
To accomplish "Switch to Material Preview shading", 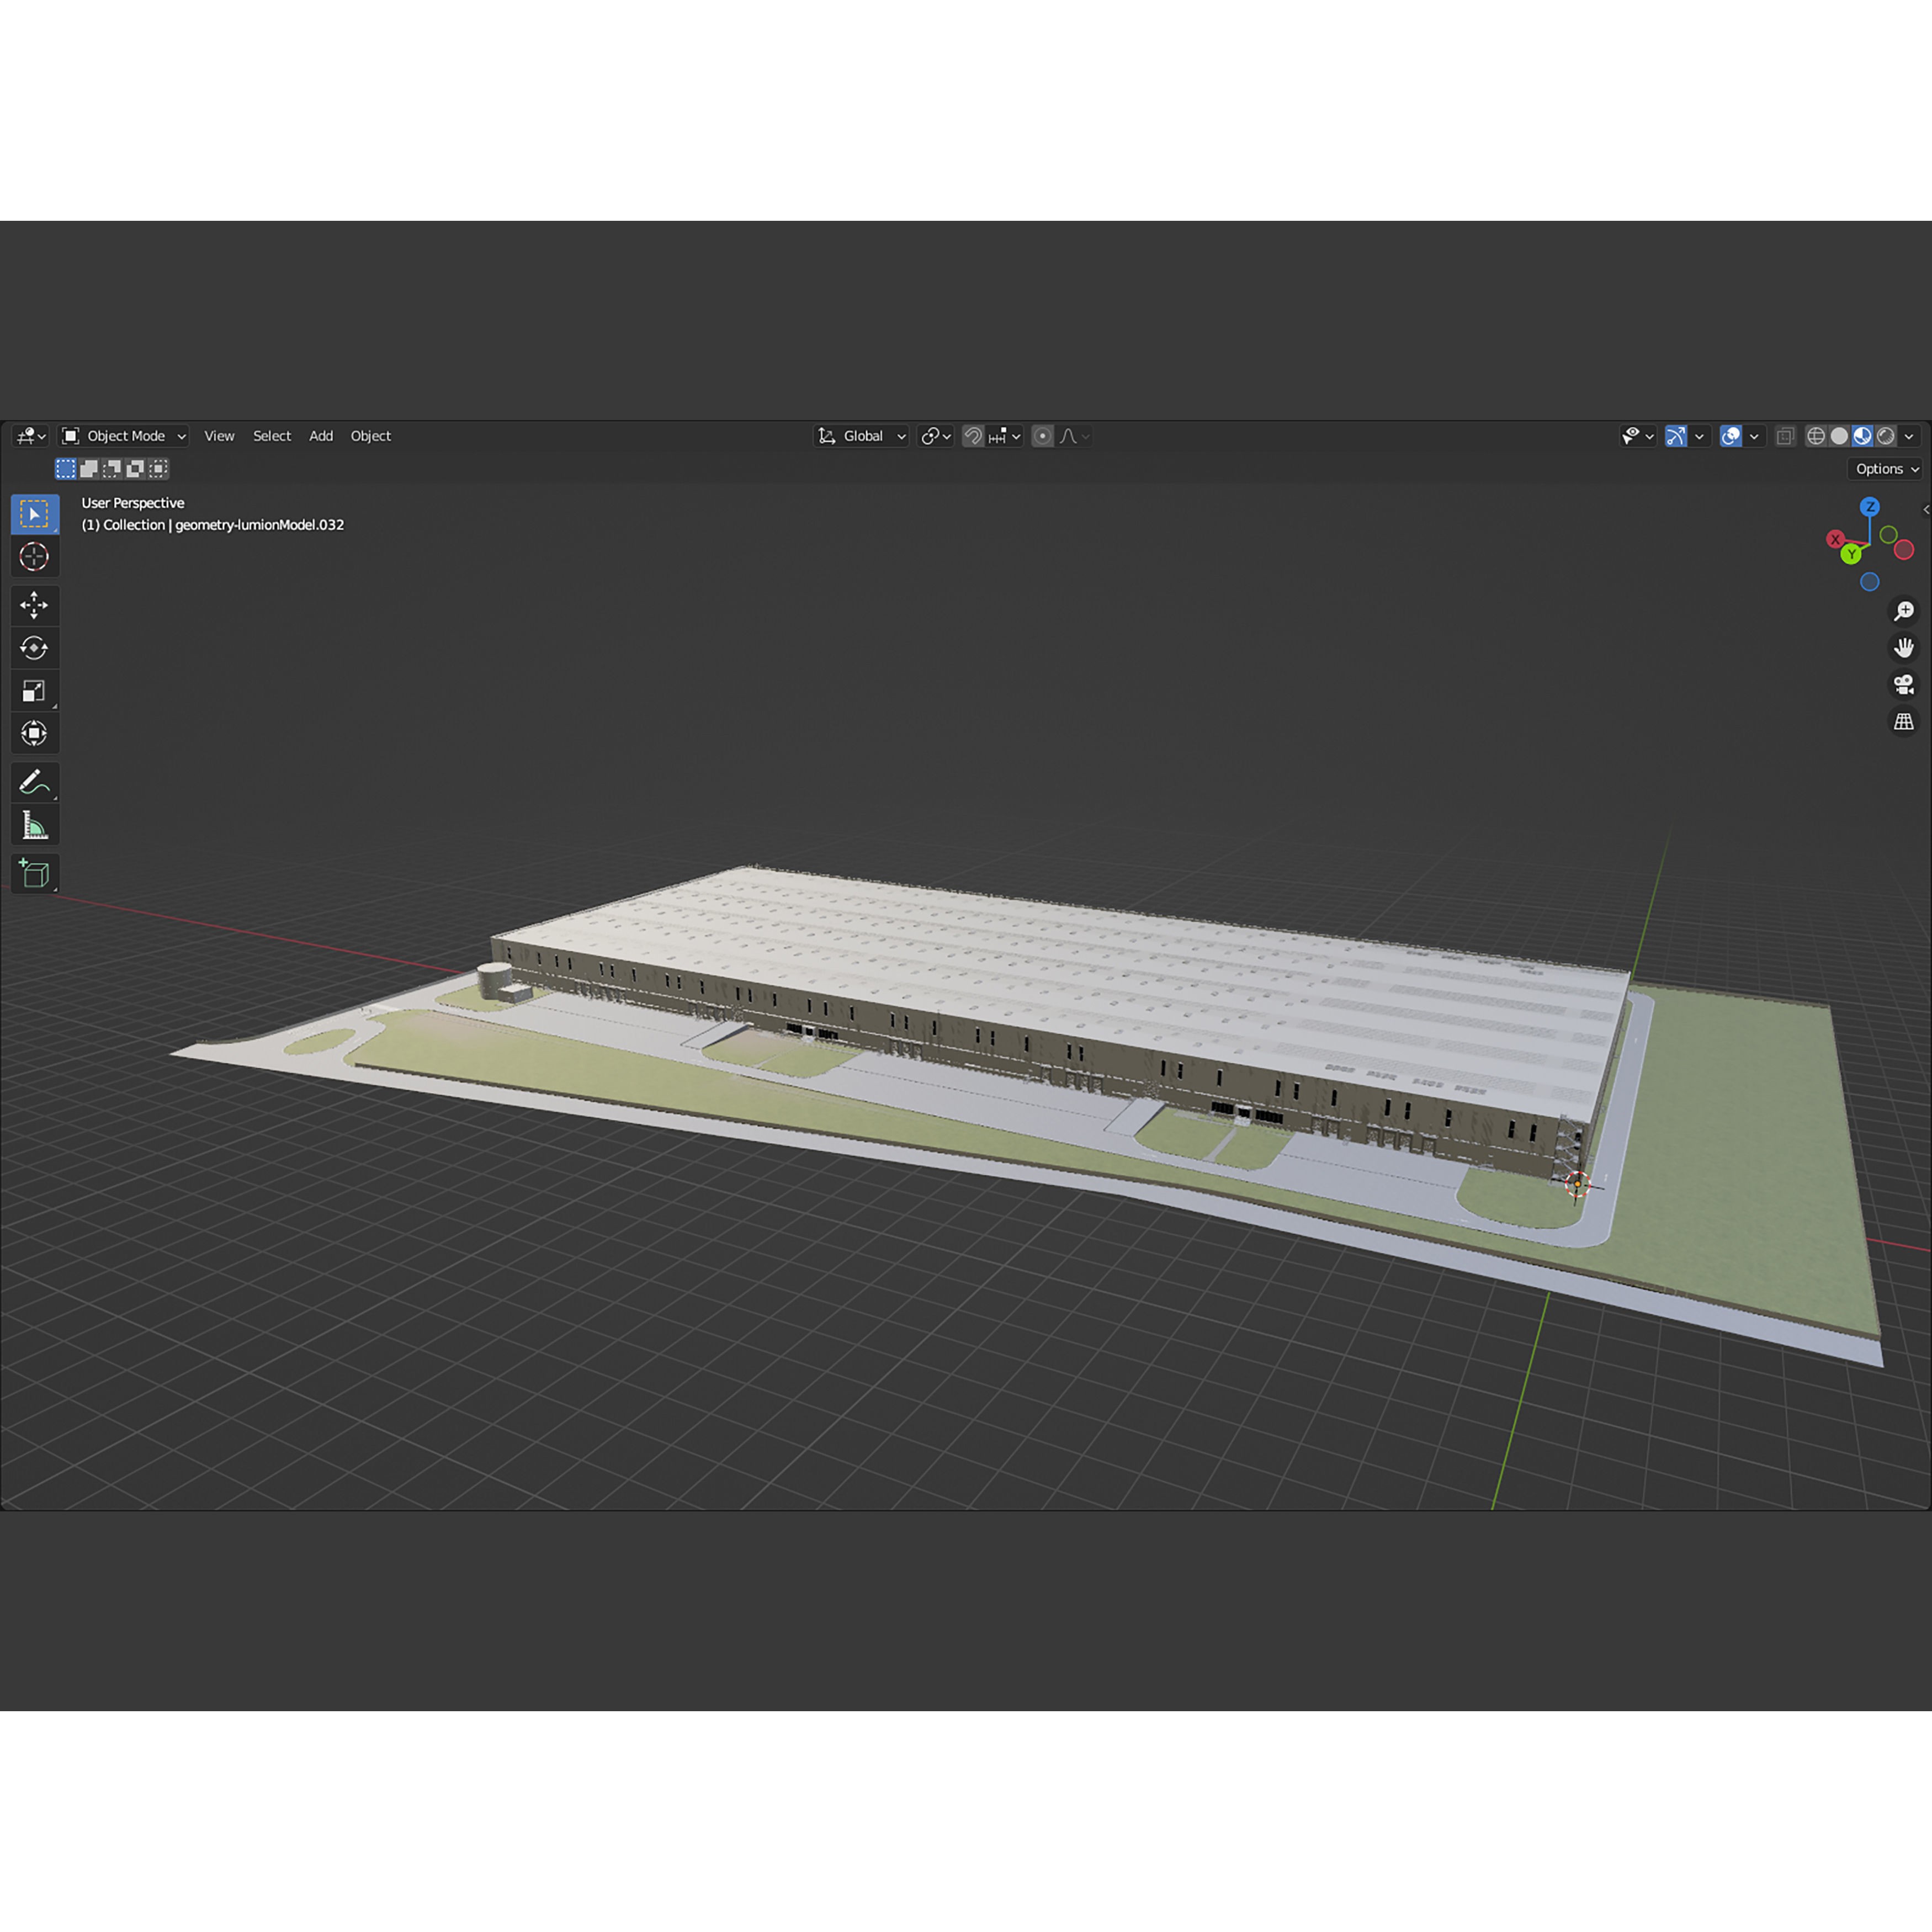I will [1862, 436].
